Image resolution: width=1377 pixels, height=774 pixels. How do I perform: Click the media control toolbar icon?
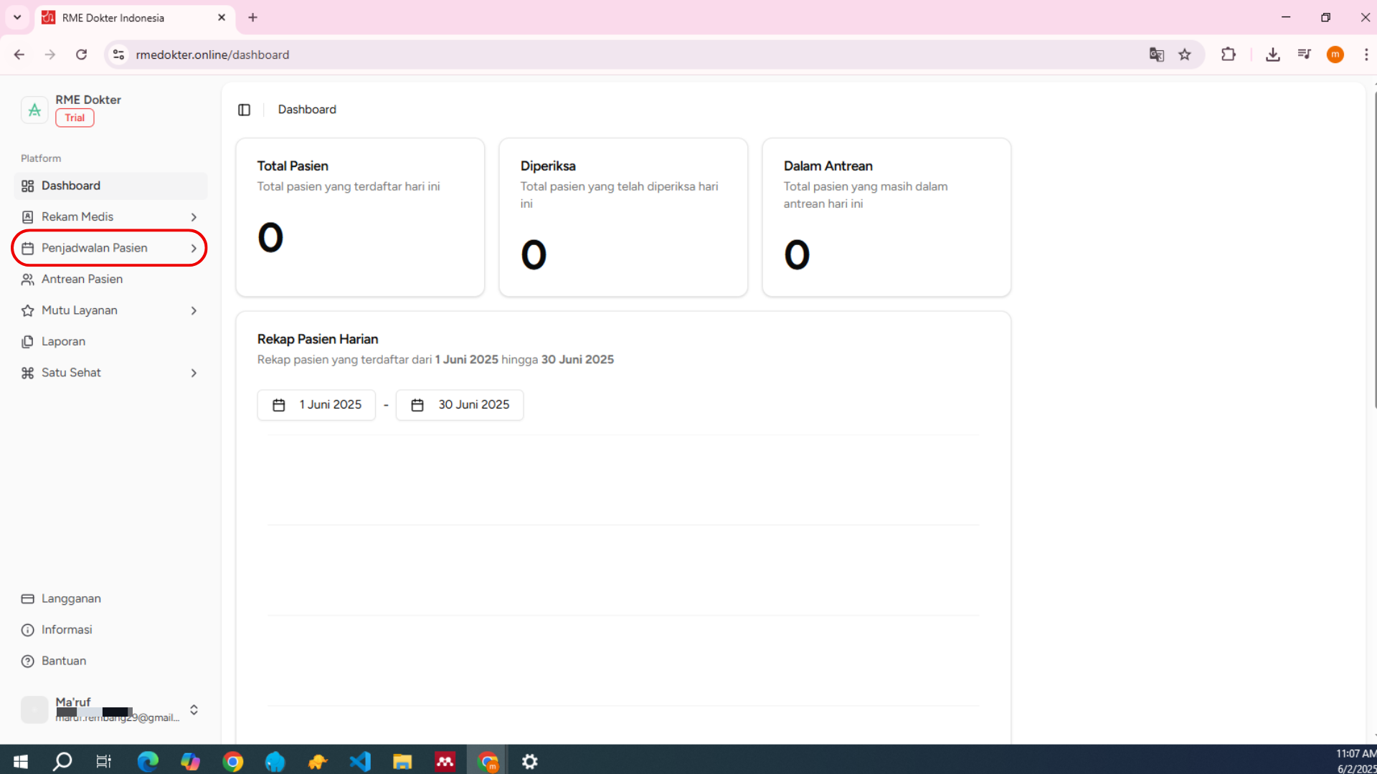point(1305,54)
